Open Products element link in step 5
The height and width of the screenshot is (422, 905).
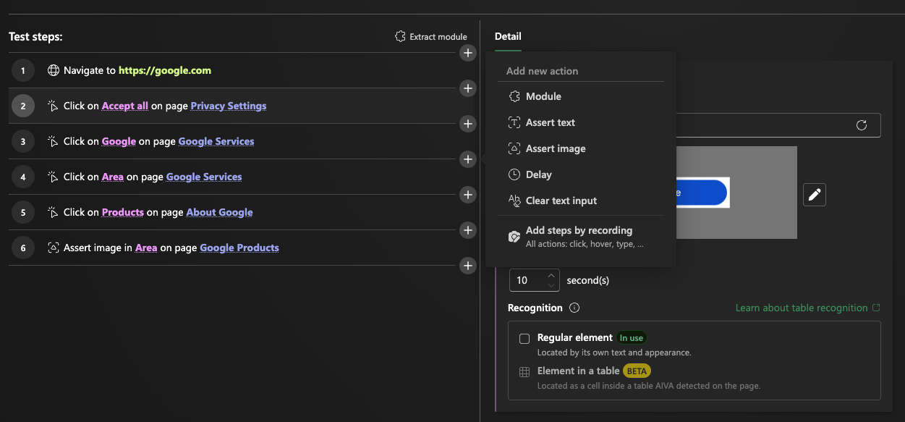pyautogui.click(x=123, y=212)
